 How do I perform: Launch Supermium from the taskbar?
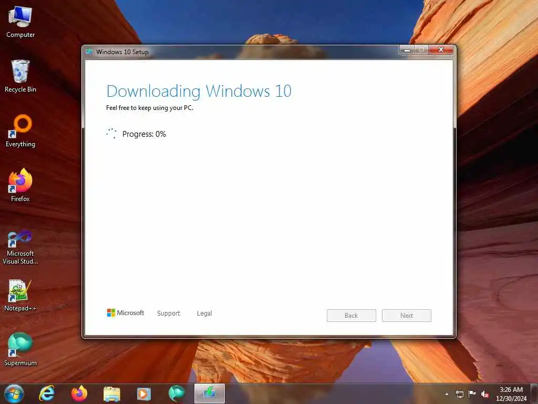[x=177, y=393]
